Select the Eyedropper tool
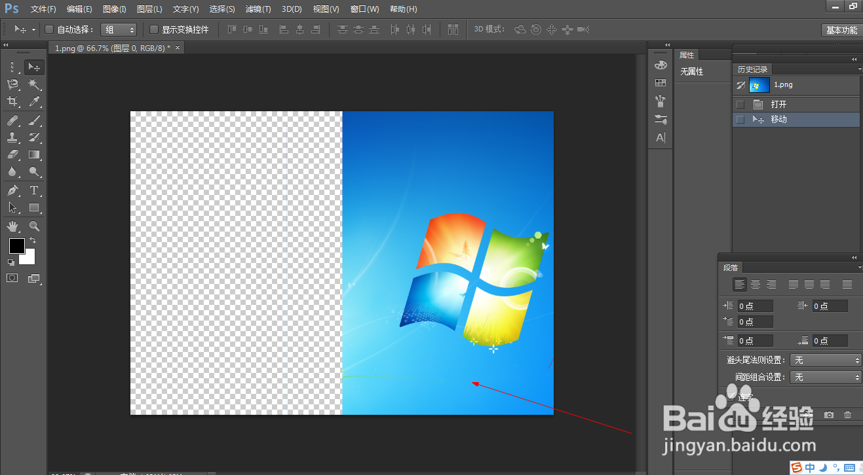This screenshot has width=863, height=475. pos(34,101)
